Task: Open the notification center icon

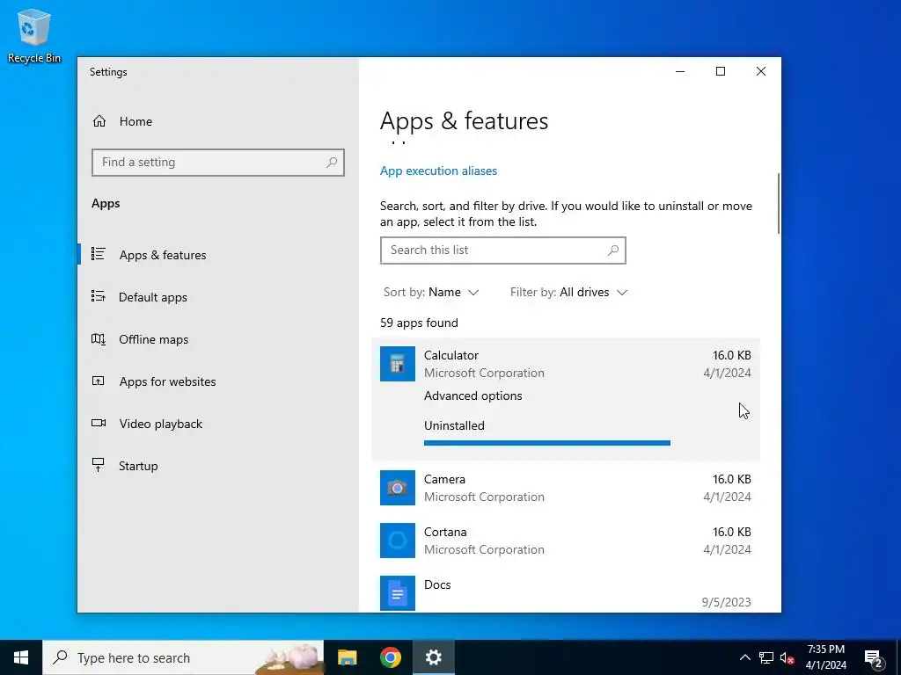Action: pos(874,657)
